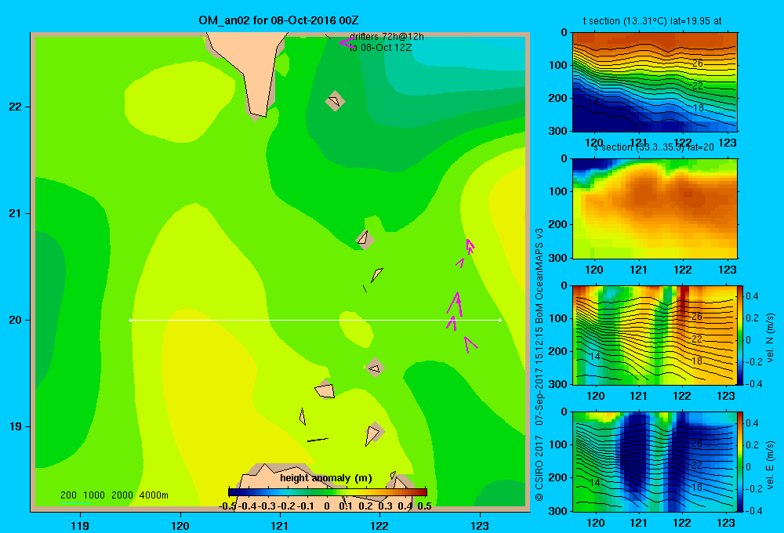The width and height of the screenshot is (784, 533).
Task: Click the '14' isotherm label in the temperature section
Action: click(x=593, y=103)
